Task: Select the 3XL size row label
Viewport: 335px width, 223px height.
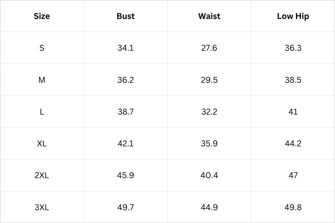Action: coord(42,207)
